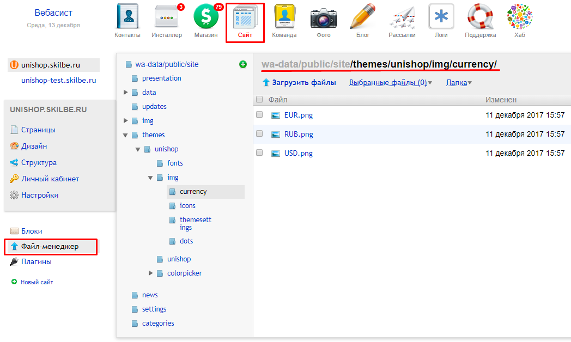Viewport: 571px width, 342px height.
Task: Open the Mailings app icon
Action: [x=402, y=17]
